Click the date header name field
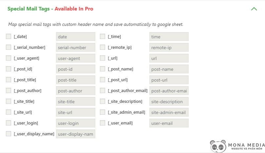Viewport: 265px width, 153px height. 75,37
